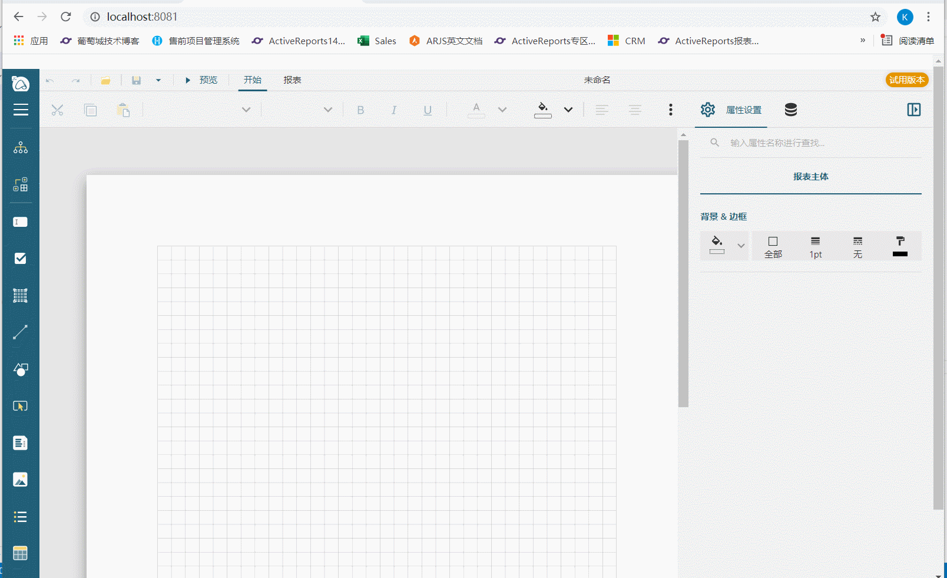Switch to the 报表 tab
The height and width of the screenshot is (578, 947).
292,80
